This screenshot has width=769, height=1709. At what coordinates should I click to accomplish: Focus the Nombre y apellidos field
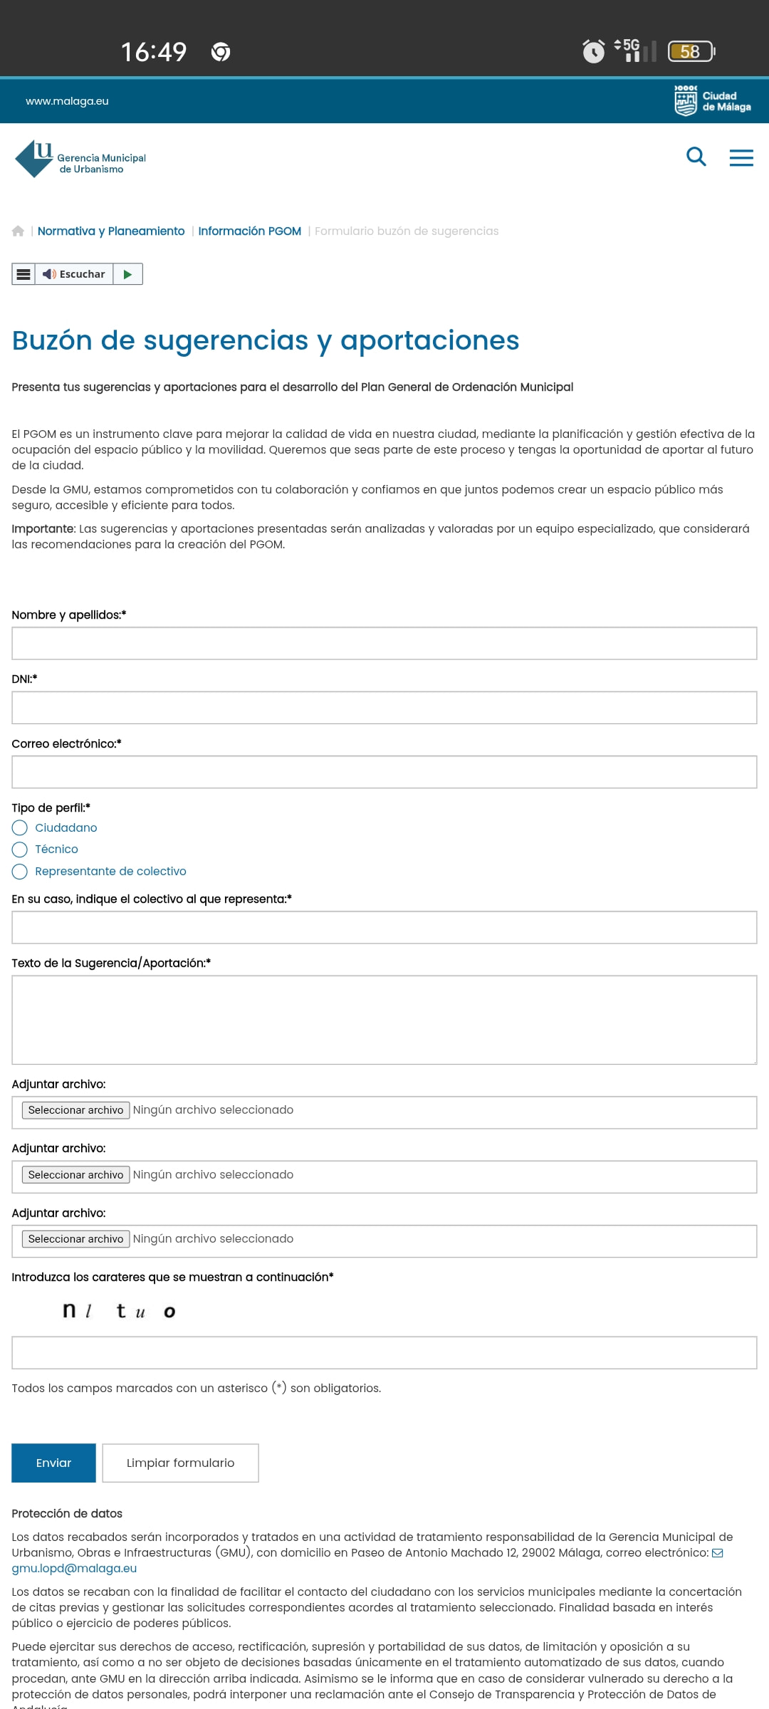384,643
